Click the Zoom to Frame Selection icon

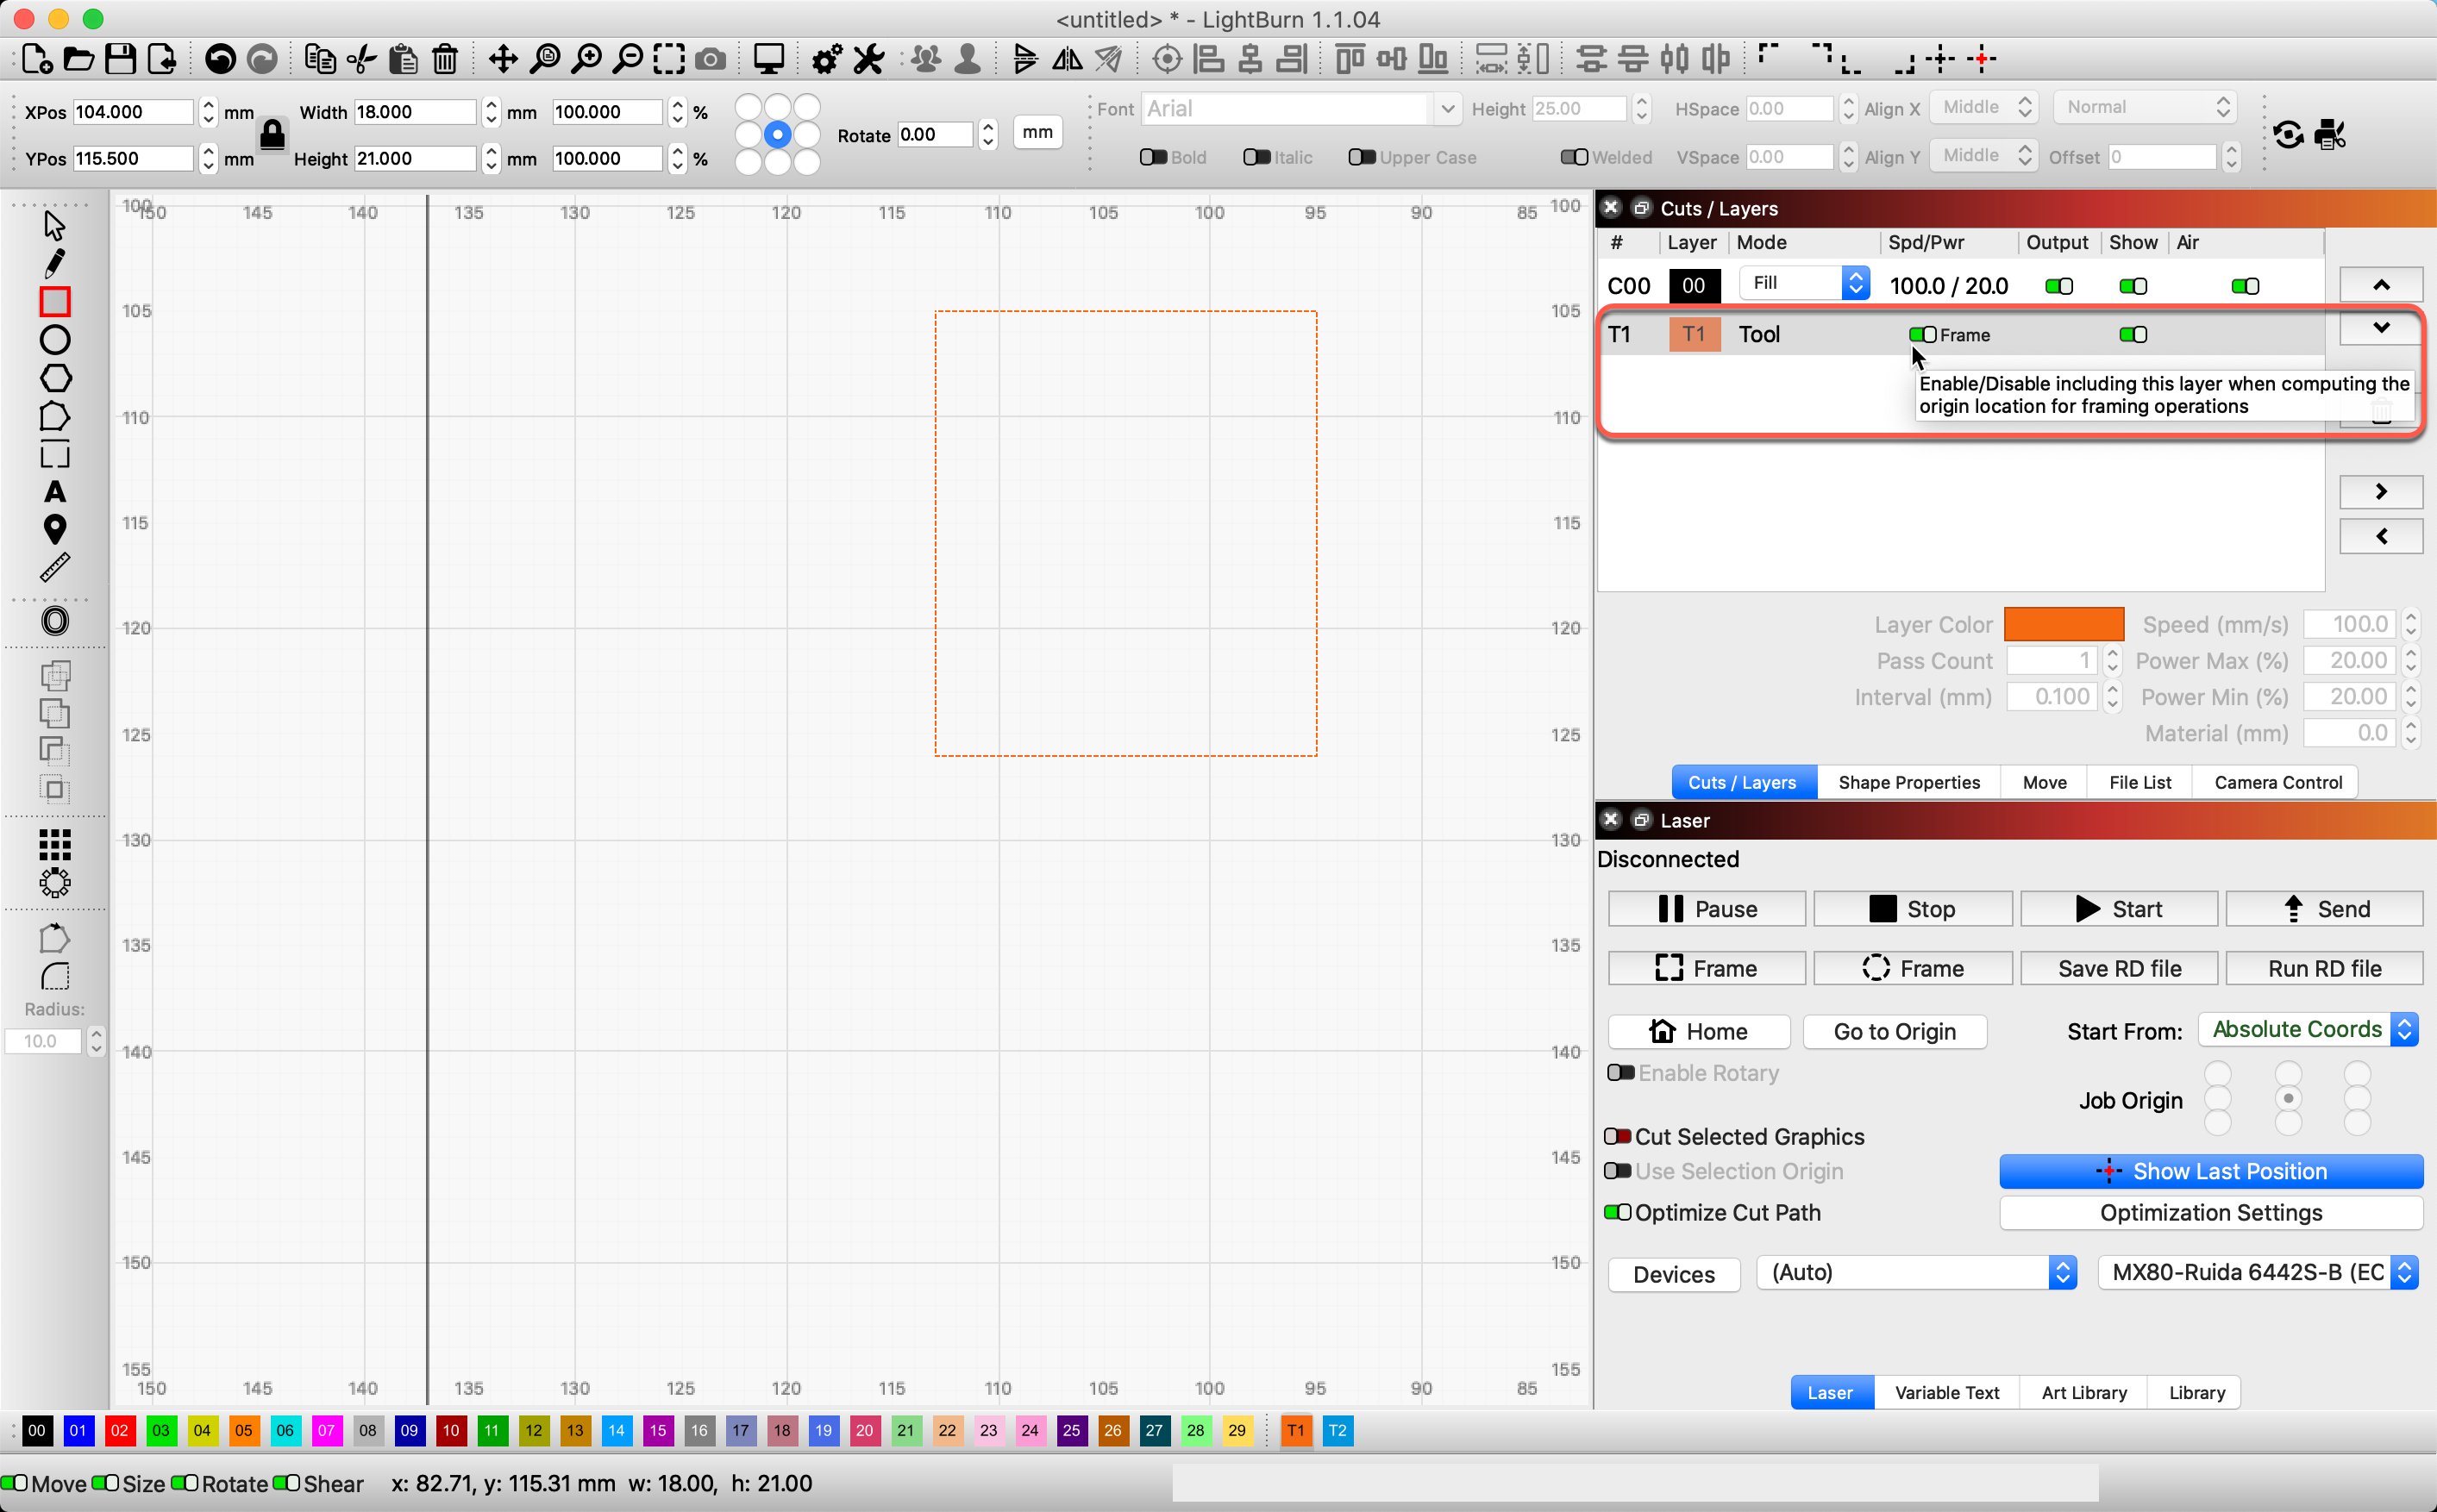pyautogui.click(x=669, y=59)
